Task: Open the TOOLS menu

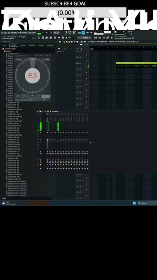Action: pos(30,33)
